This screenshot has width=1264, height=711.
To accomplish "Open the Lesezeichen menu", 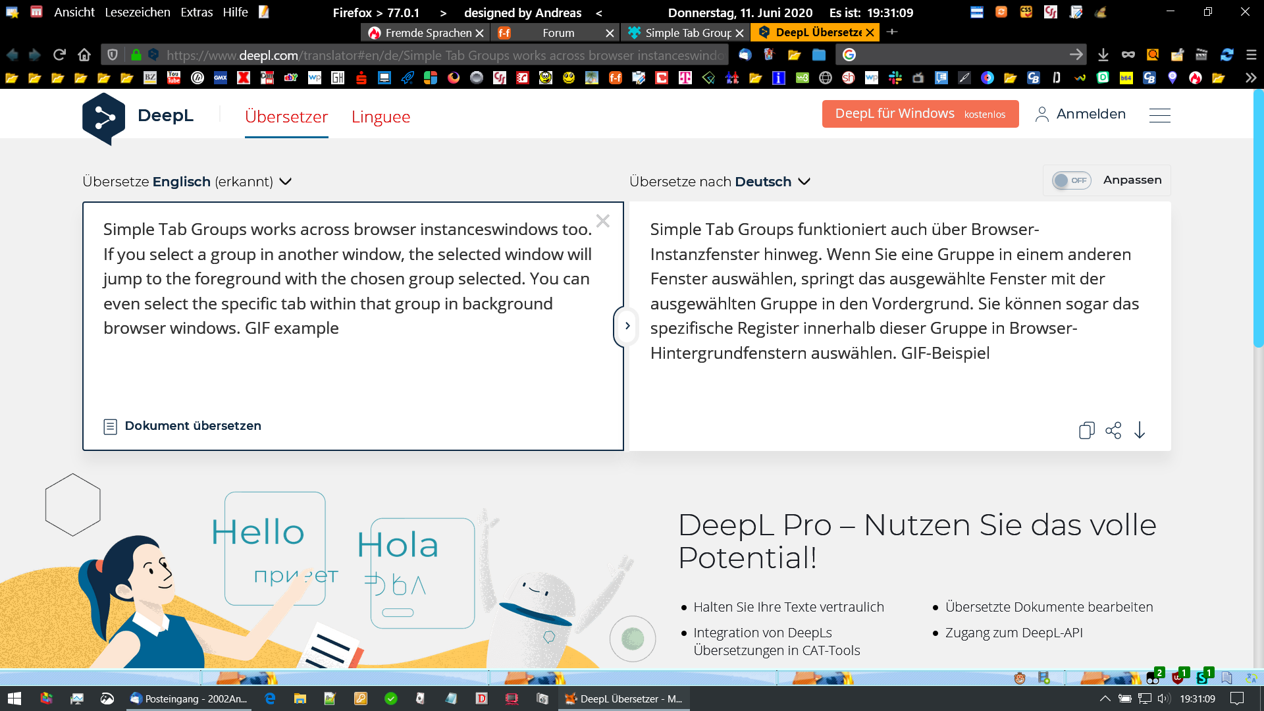I will (137, 12).
